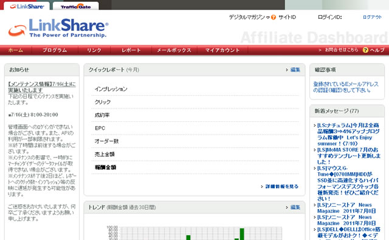Open the ホーム menu item
Screen dimensions: 389x240
16,50
